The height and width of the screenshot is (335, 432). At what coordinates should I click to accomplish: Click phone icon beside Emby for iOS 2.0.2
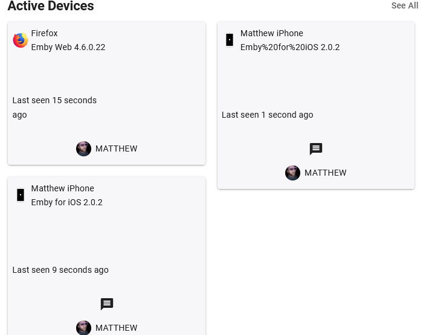coord(21,195)
